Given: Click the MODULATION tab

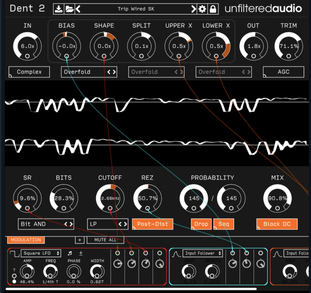Looking at the screenshot, I should (26, 240).
